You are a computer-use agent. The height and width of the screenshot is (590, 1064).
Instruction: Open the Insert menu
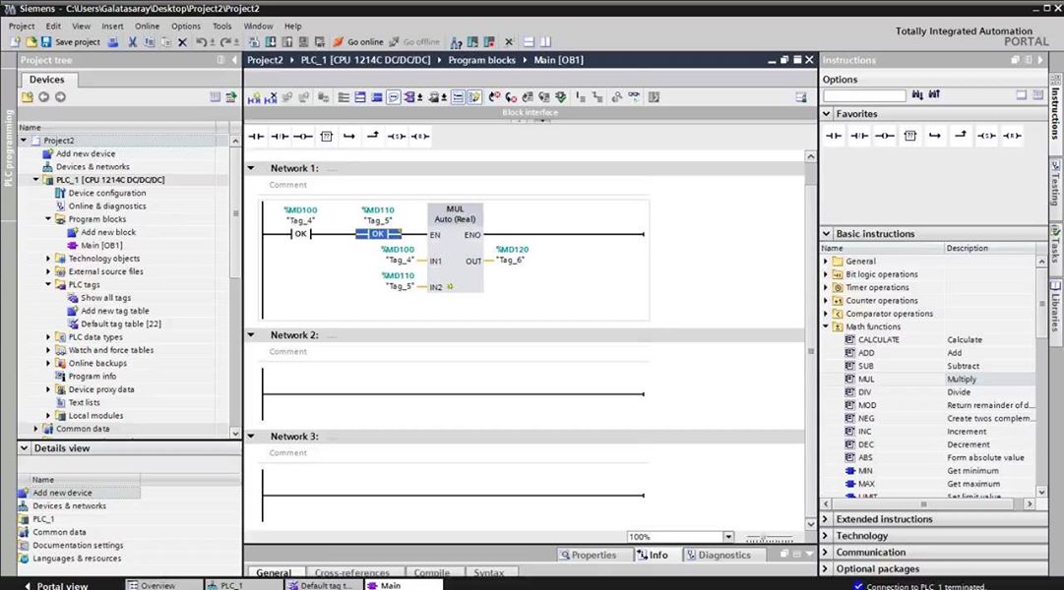pos(112,26)
